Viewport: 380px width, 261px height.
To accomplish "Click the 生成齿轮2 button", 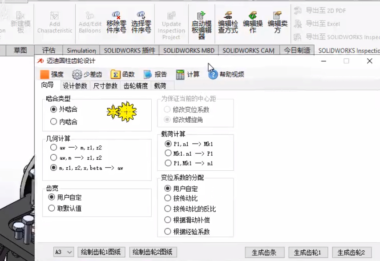I will pyautogui.click(x=352, y=253).
